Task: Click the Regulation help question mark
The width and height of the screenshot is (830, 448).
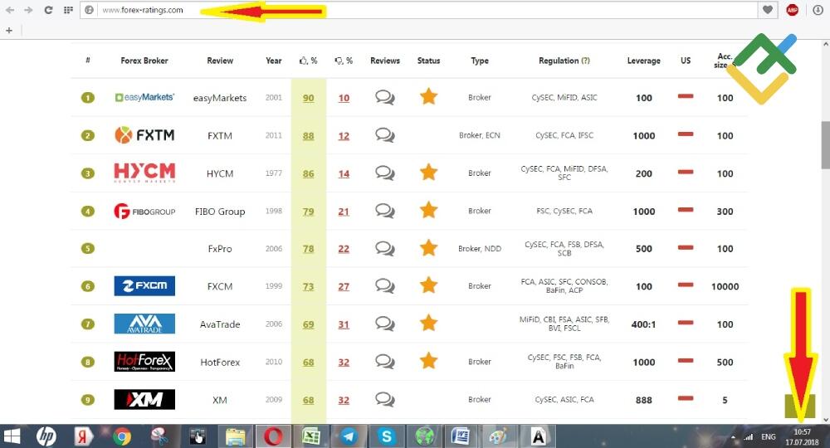Action: 585,61
